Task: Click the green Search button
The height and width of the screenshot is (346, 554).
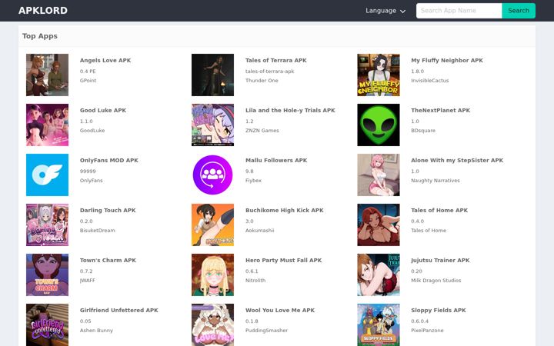Action: point(519,11)
